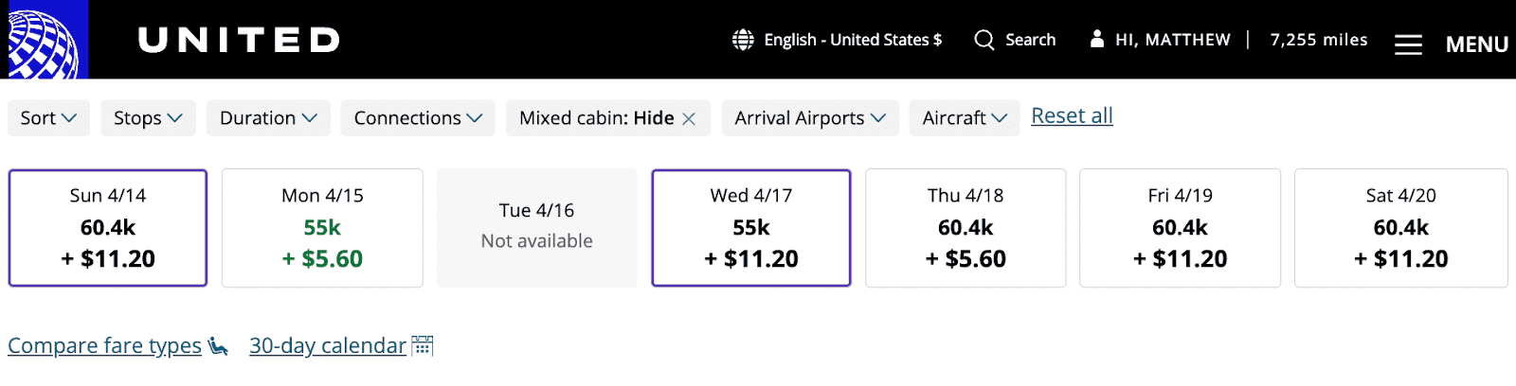Click the United globe logo
Screen dimensions: 1516x386
point(44,40)
